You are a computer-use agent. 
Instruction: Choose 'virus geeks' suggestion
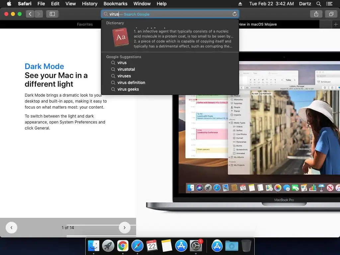(x=170, y=89)
